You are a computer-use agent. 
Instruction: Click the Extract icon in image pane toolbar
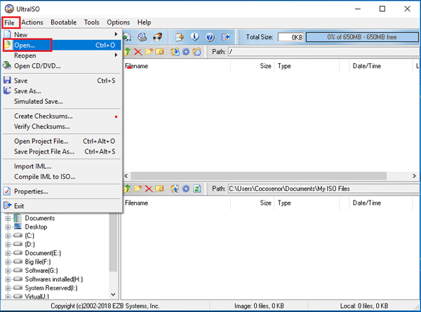tap(175, 51)
